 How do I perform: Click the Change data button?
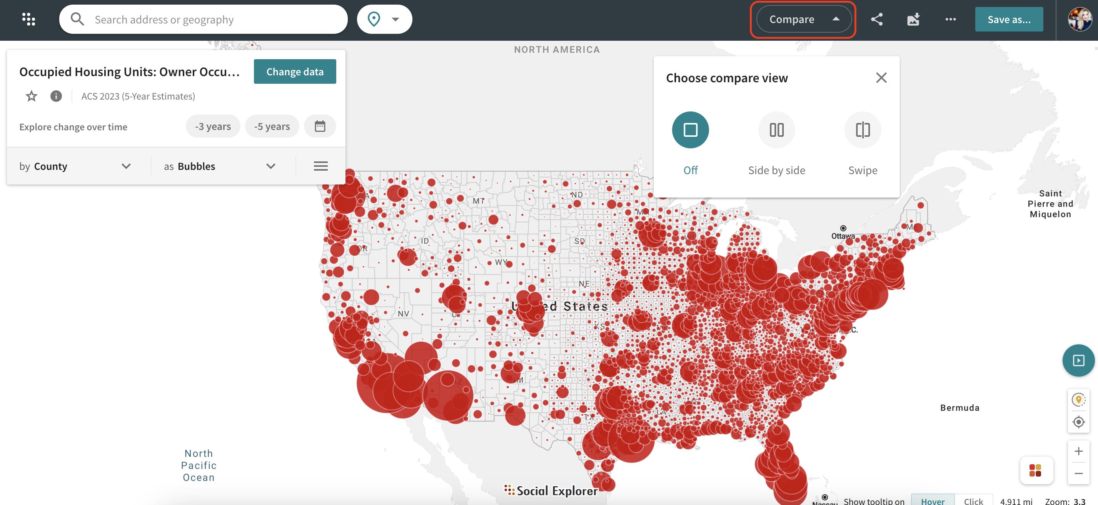(295, 71)
